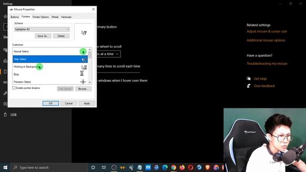Click the Give feedback person icon

249,86
